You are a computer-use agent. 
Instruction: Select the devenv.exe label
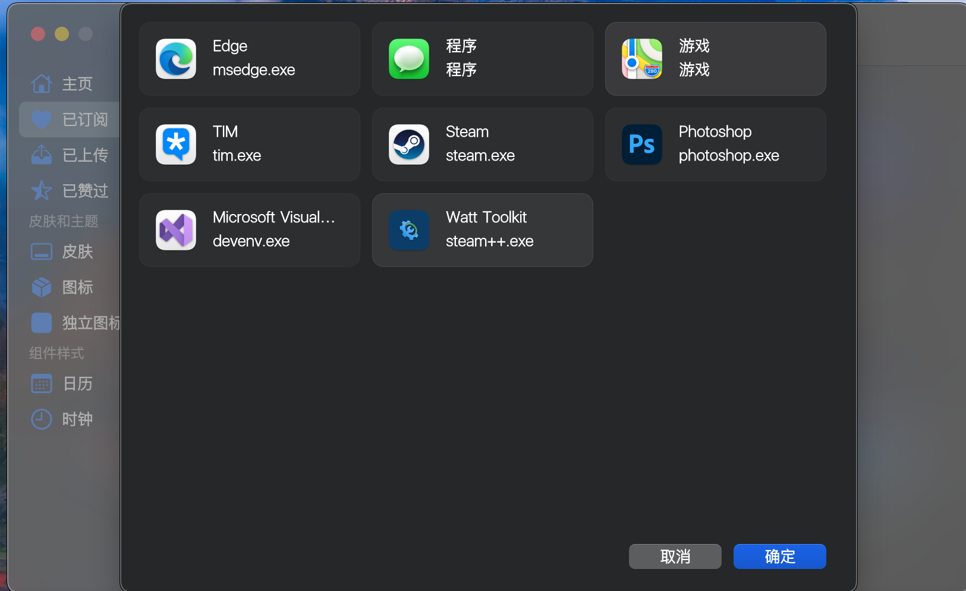coord(251,241)
